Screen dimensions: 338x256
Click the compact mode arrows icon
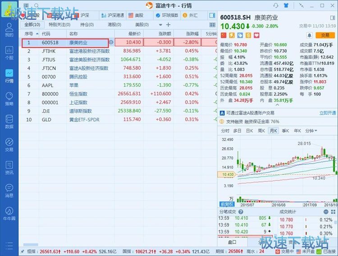(301, 5)
